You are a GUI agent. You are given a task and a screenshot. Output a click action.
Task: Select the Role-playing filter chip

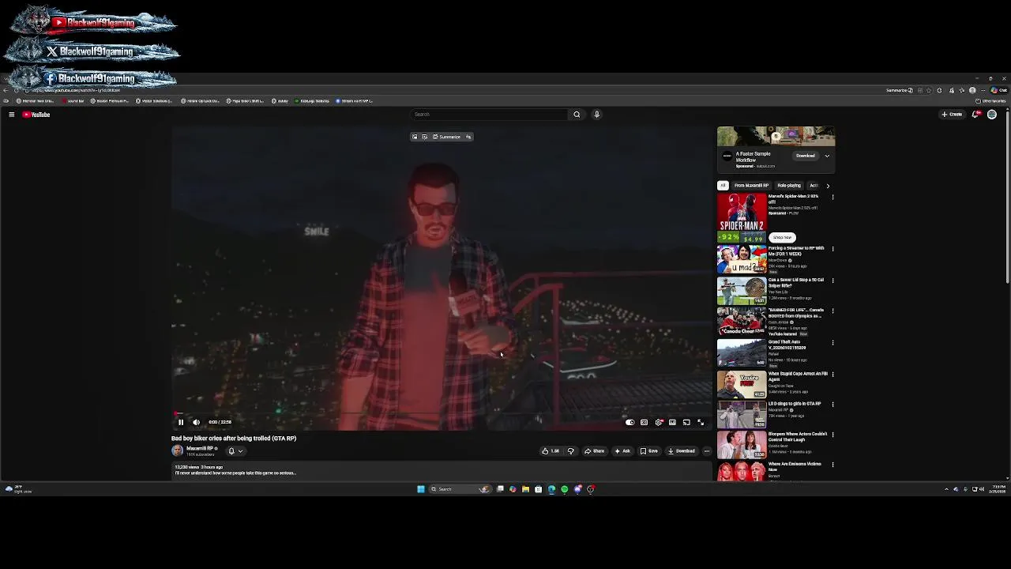click(x=789, y=186)
